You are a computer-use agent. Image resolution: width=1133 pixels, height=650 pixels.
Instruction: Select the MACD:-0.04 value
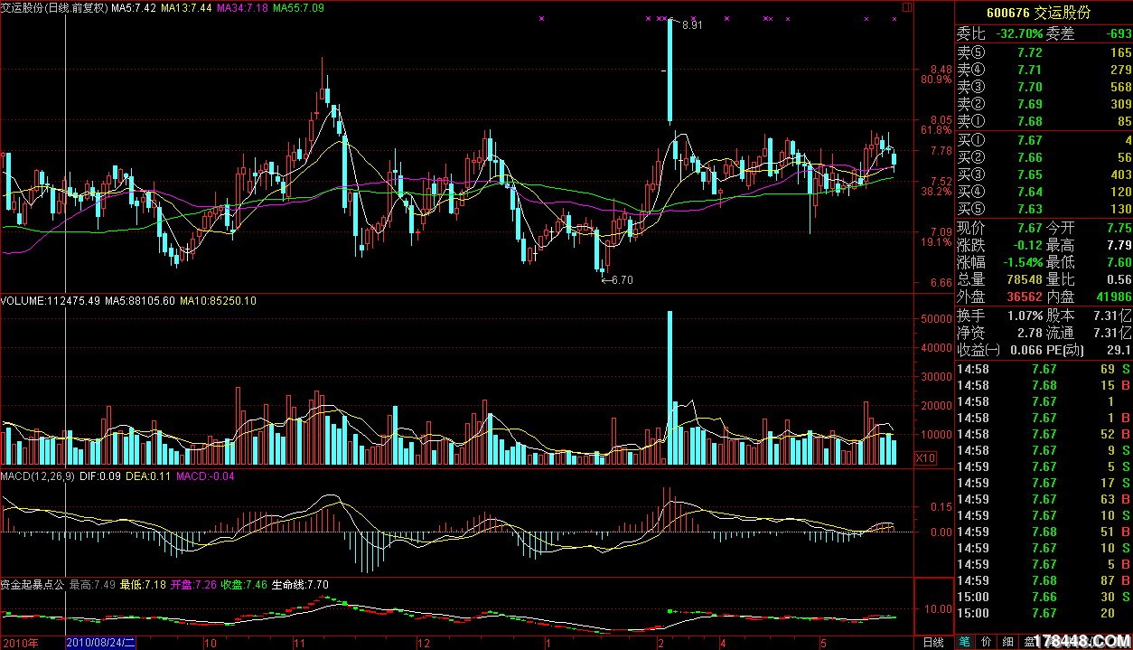tap(206, 476)
